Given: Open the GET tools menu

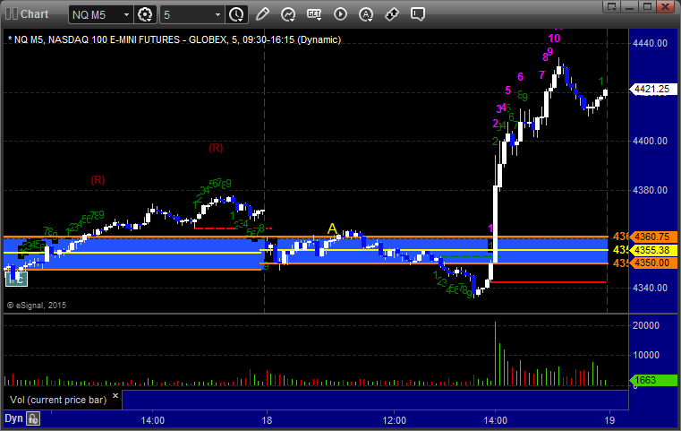Looking at the screenshot, I should click(314, 14).
